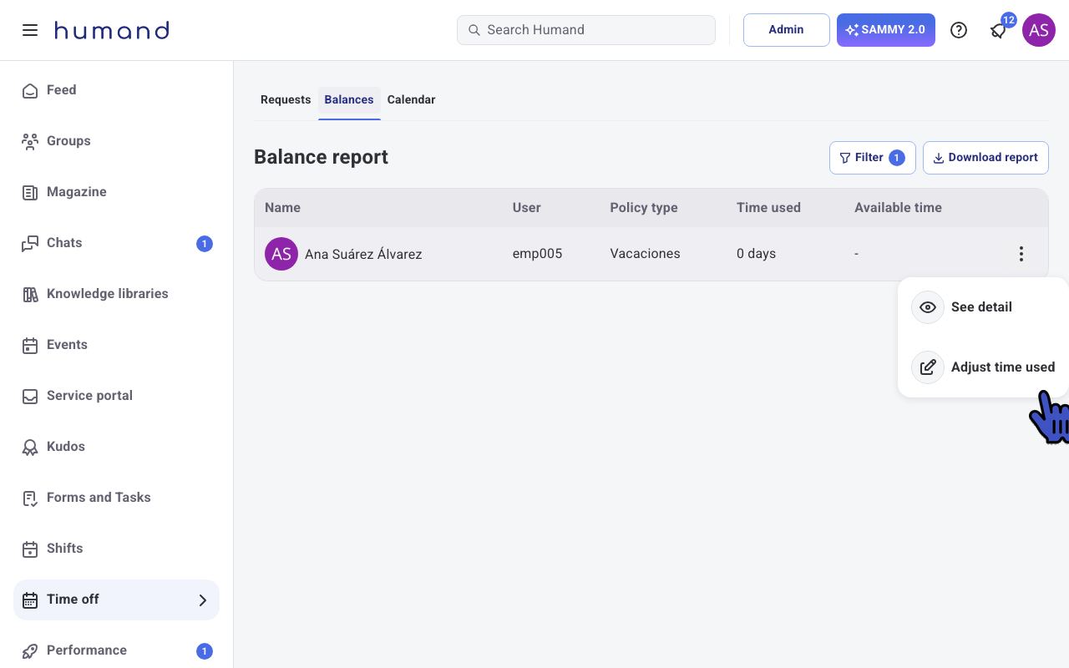Click the Available time column header
This screenshot has height=668, width=1069.
click(898, 208)
